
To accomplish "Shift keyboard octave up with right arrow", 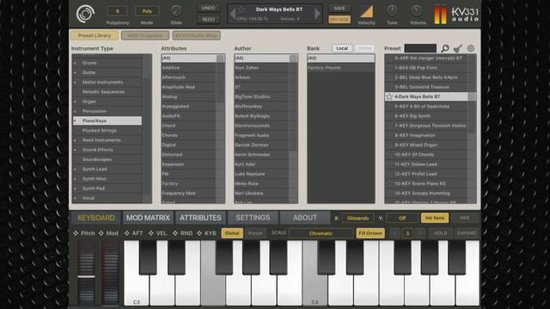I will [x=419, y=233].
